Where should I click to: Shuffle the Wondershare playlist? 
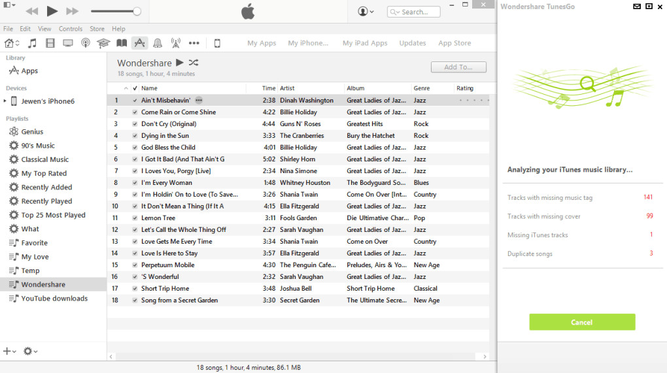[x=194, y=63]
